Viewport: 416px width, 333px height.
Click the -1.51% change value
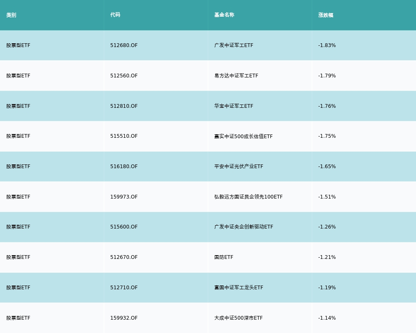point(327,197)
